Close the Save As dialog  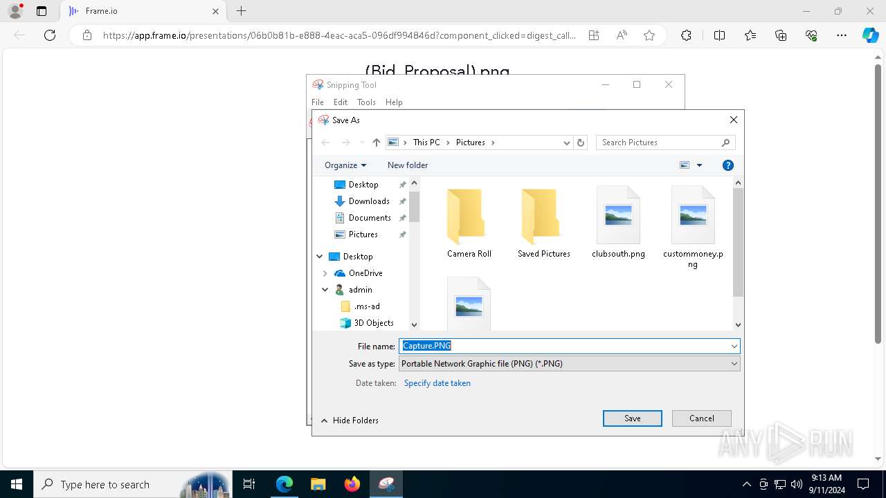tap(733, 120)
